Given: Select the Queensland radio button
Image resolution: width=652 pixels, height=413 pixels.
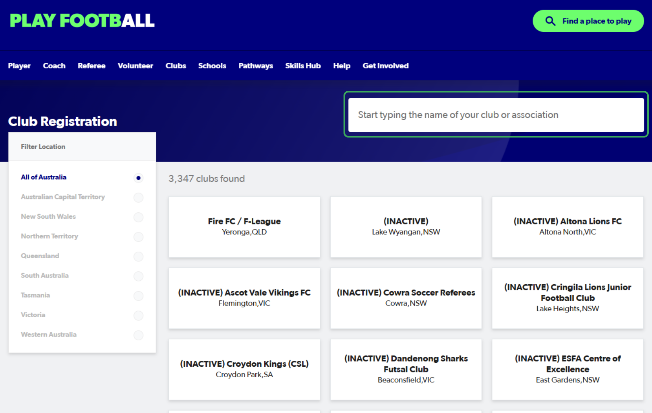Looking at the screenshot, I should pos(138,257).
